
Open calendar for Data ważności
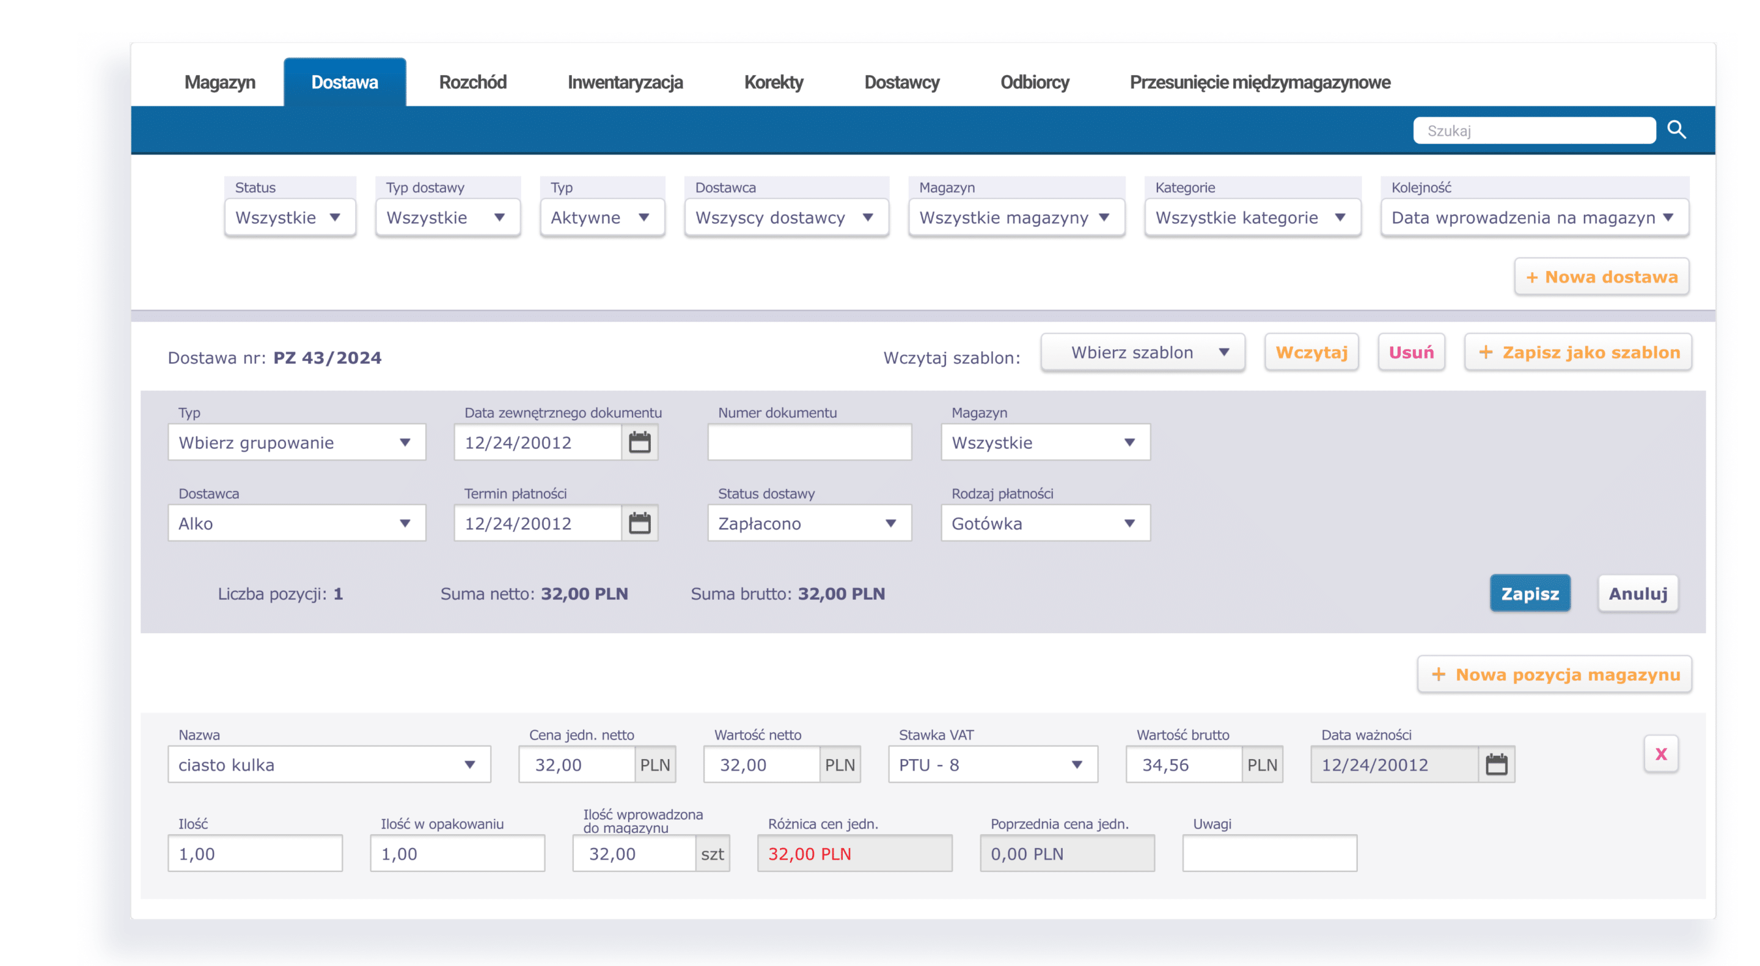(1496, 764)
